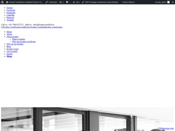Viewport: 175px width, 131px height.
Task: Open the About kosher link
Action: tap(13, 37)
